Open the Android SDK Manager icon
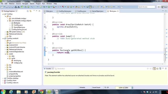The width and height of the screenshot is (168, 94). 25,7
